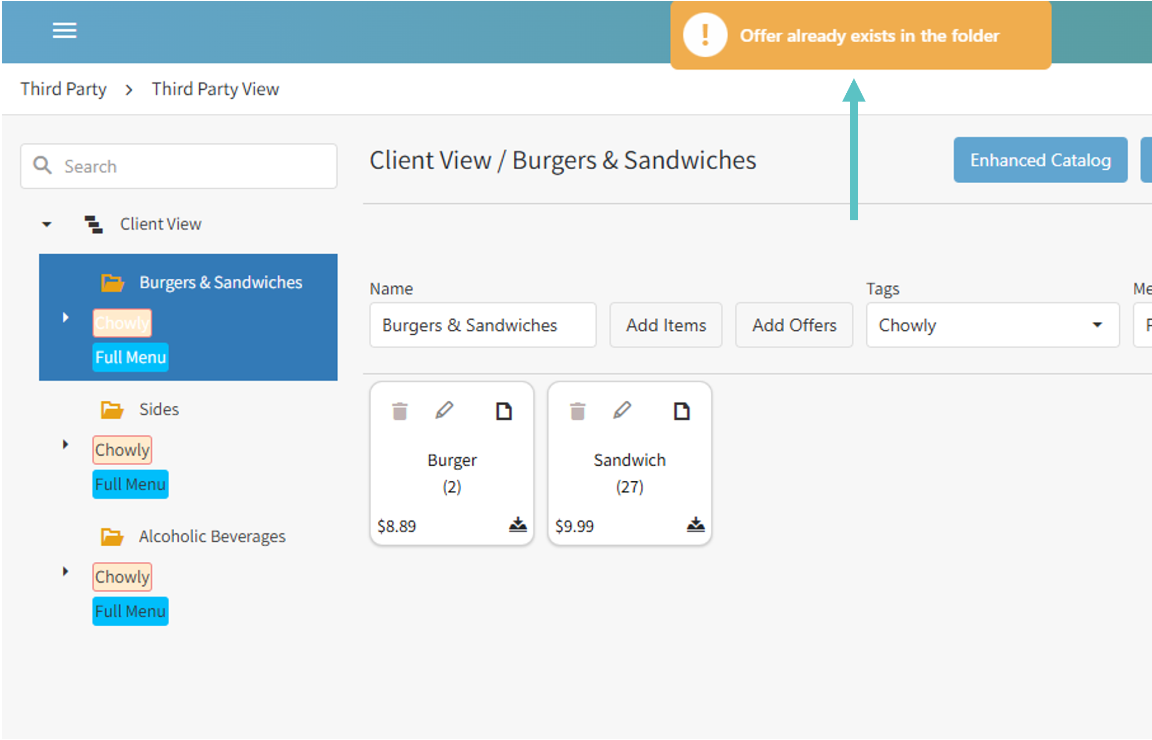Select Alcoholic Beverages folder in tree
Screen dimensions: 1152x740
click(x=211, y=536)
